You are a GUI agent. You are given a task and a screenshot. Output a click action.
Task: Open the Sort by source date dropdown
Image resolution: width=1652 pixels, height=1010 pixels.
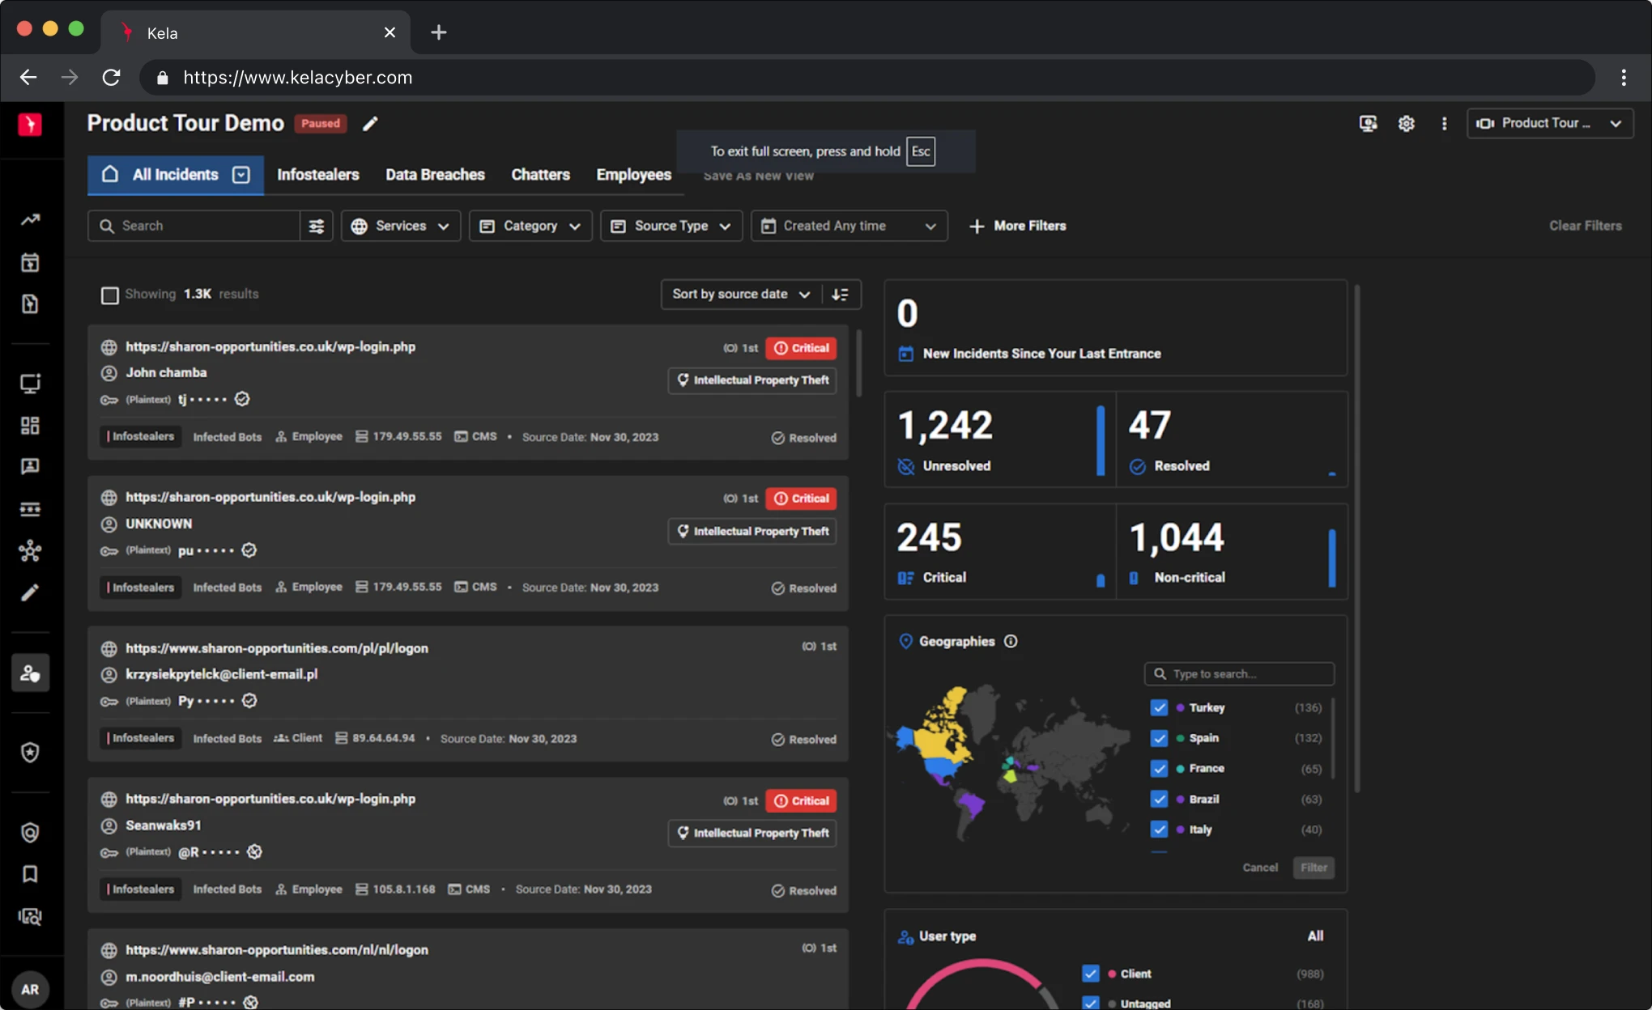pos(741,294)
